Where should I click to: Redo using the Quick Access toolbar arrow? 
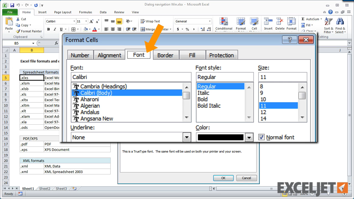click(x=27, y=5)
